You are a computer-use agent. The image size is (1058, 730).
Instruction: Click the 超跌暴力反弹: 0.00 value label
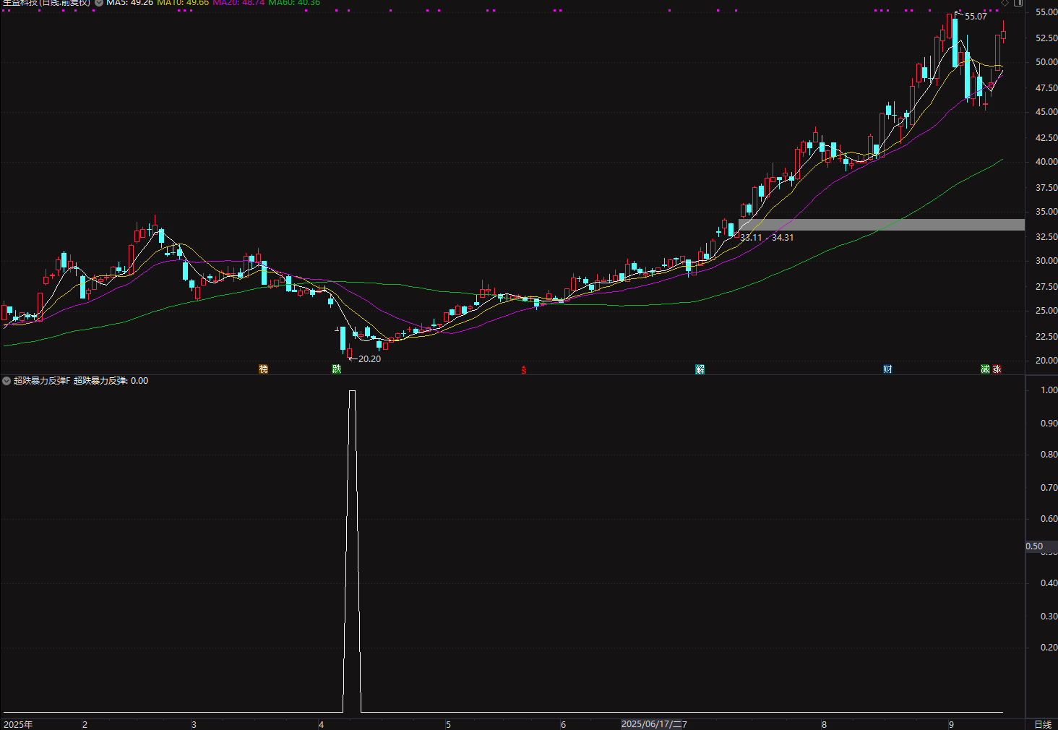pyautogui.click(x=111, y=381)
